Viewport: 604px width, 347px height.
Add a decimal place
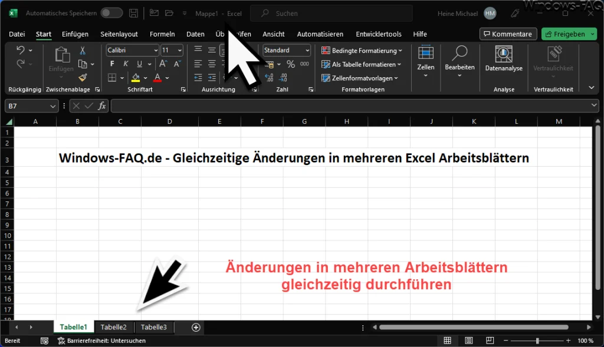(x=269, y=78)
